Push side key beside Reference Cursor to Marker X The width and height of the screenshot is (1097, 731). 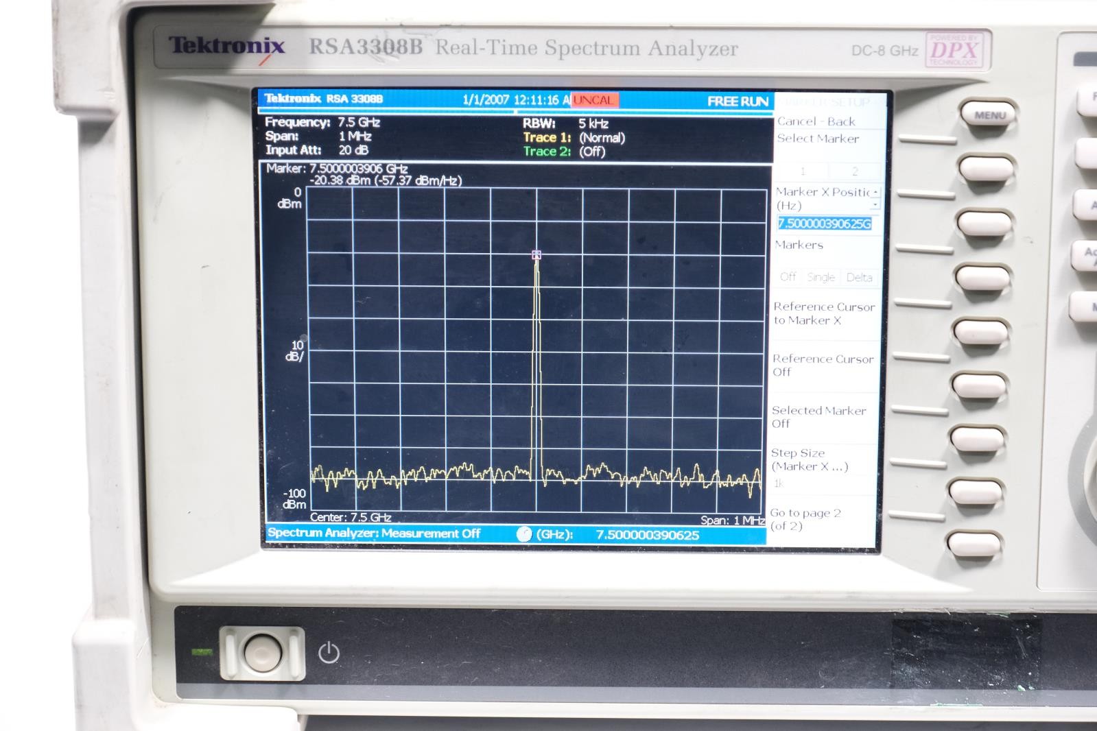click(981, 331)
